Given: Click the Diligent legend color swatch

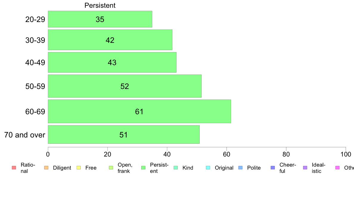Looking at the screenshot, I should [46, 168].
